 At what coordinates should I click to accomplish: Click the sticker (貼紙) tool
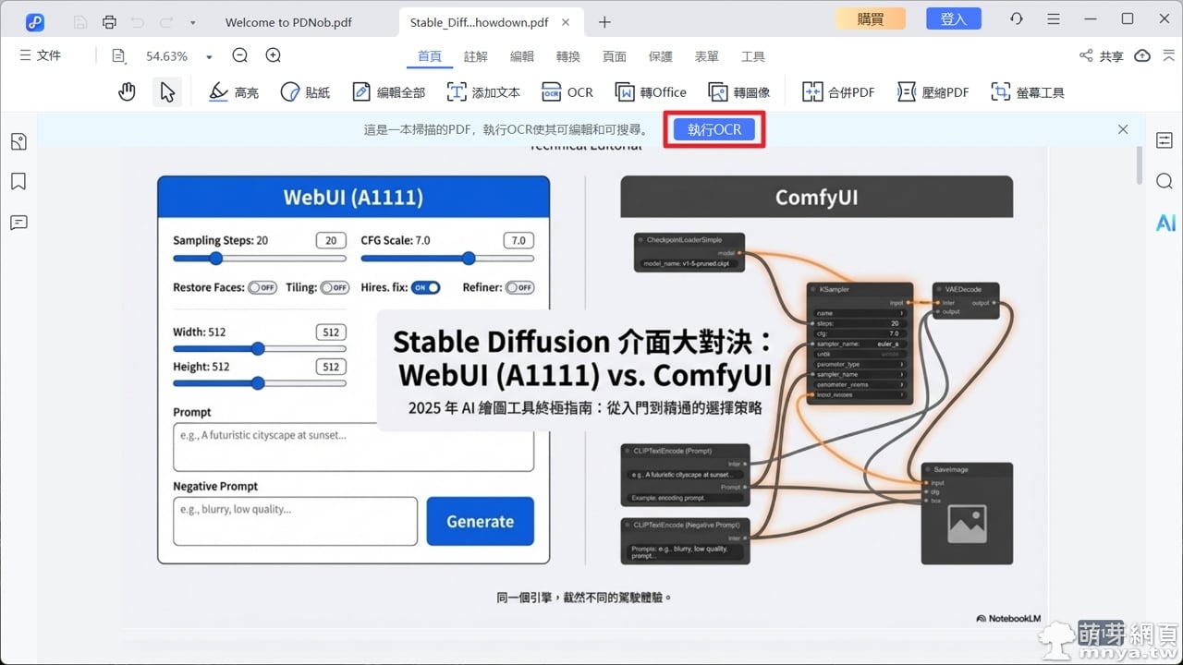305,92
